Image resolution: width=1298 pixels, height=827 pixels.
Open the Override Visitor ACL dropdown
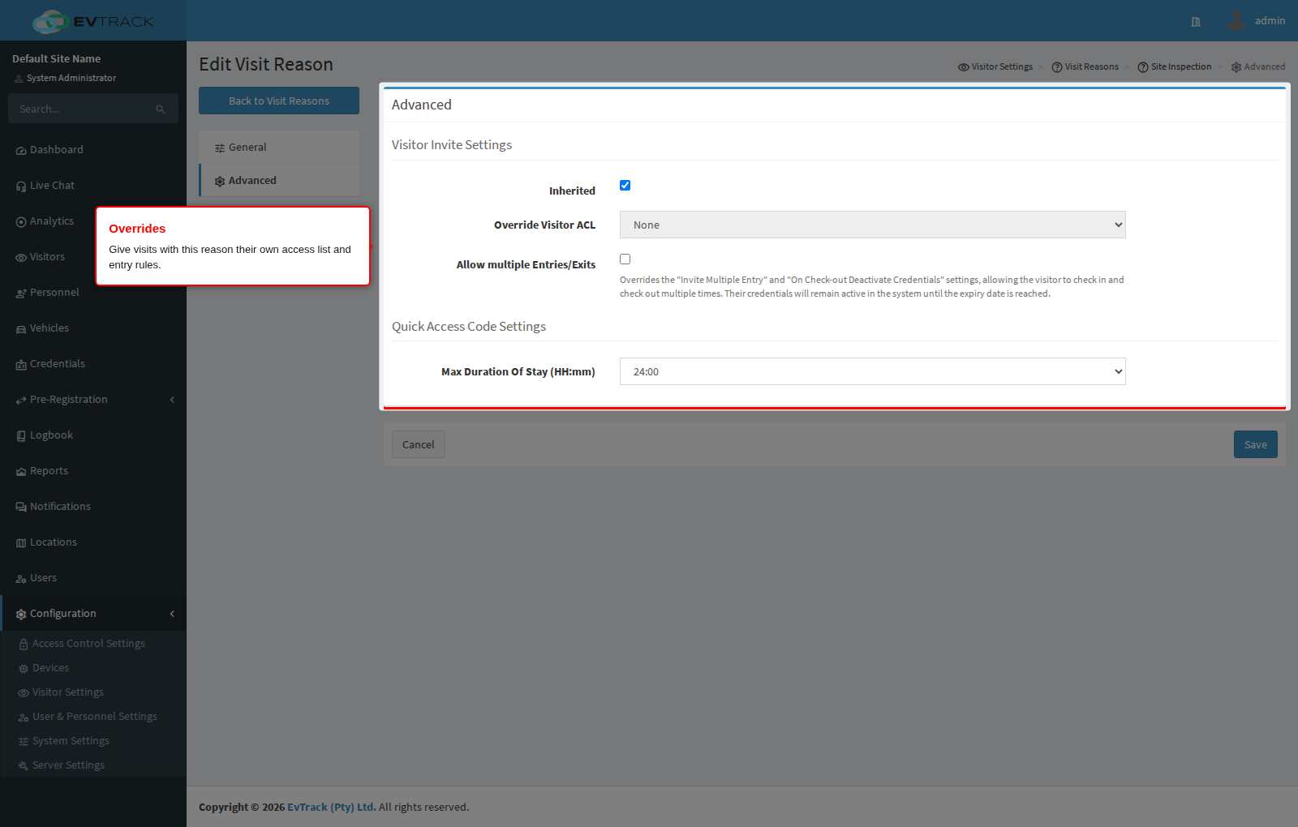pyautogui.click(x=872, y=225)
